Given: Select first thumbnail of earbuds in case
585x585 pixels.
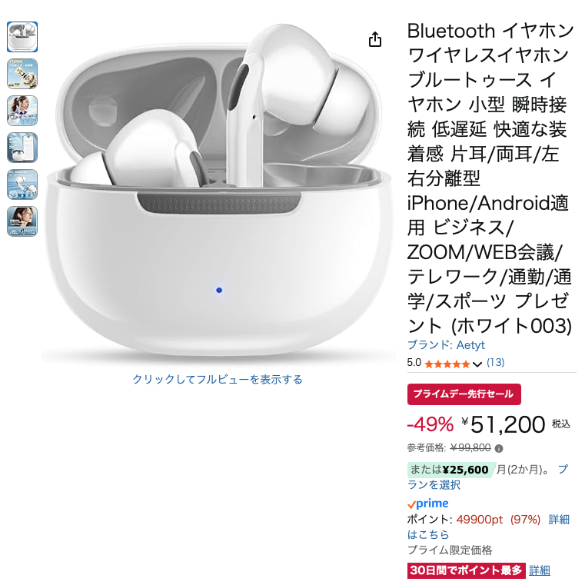Looking at the screenshot, I should tap(22, 37).
